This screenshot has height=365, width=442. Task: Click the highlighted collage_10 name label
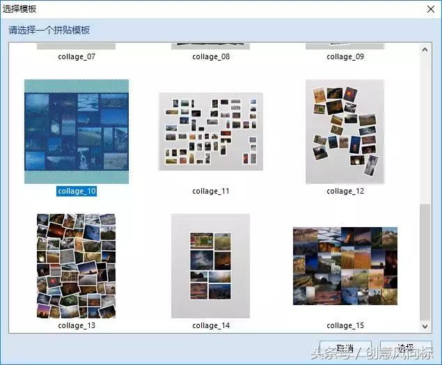77,191
